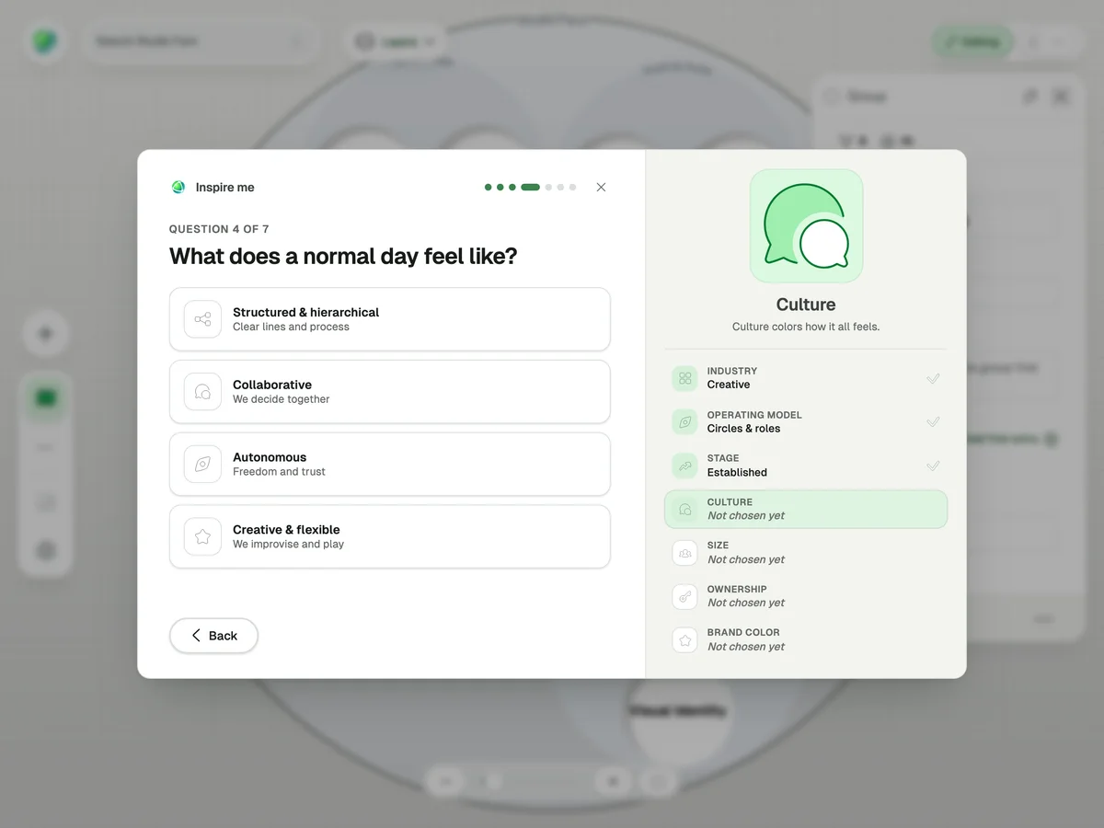Click the Culture speech-bubble row icon

(684, 509)
